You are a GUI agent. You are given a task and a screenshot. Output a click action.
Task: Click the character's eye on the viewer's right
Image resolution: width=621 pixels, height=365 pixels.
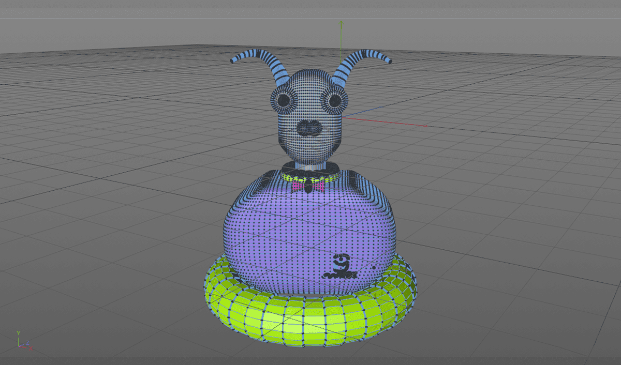[x=334, y=100]
